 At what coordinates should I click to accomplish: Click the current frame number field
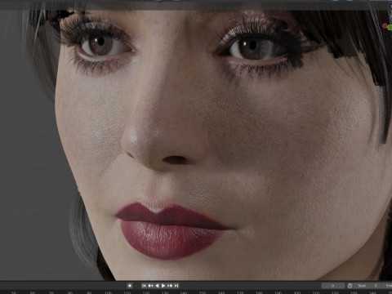pos(332,286)
